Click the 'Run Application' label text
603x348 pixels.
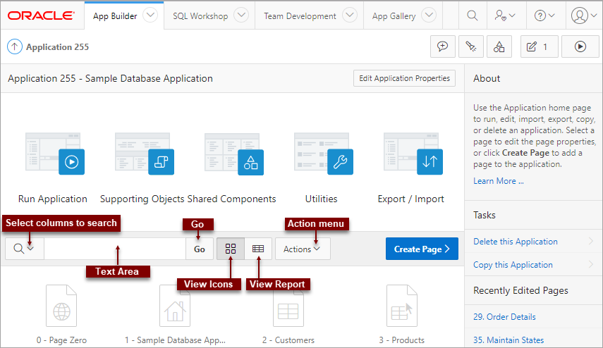tap(53, 199)
